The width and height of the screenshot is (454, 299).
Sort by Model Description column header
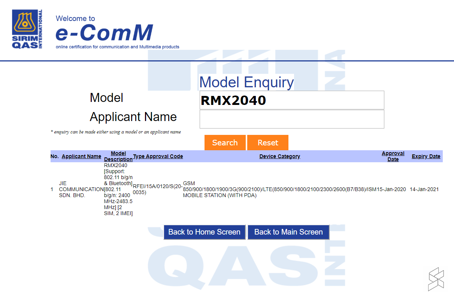[x=118, y=156]
